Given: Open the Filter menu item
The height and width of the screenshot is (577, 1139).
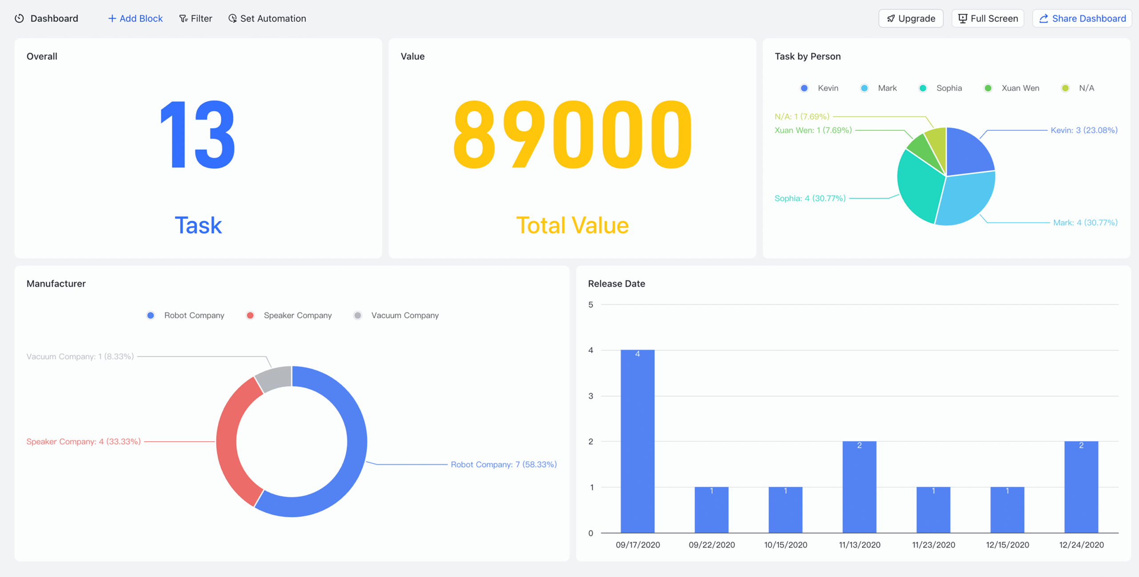Looking at the screenshot, I should [201, 18].
